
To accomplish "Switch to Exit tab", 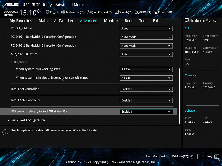I will pyautogui.click(x=156, y=21).
